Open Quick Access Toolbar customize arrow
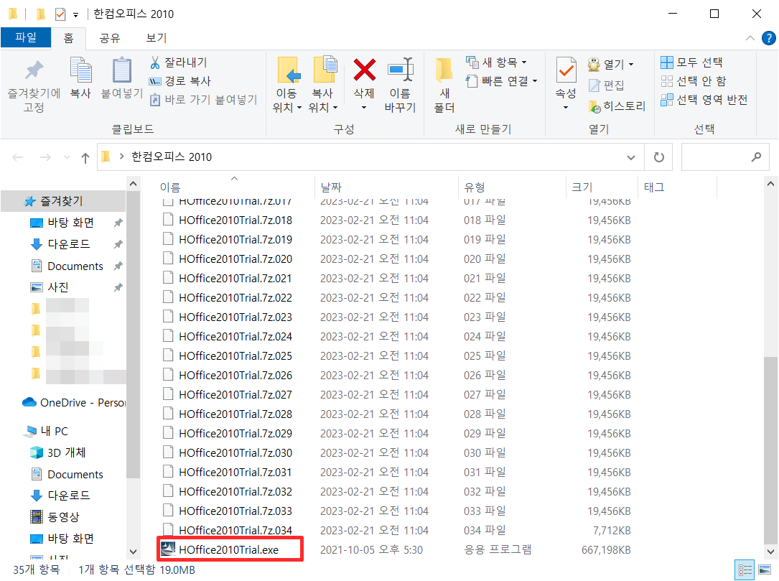Viewport: 779px width, 581px height. click(x=75, y=15)
